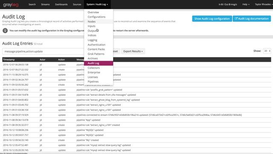Viewport: 273px width, 154px height.
Task: Click the info lightbulb icon beside configuration note
Action: 5,30
